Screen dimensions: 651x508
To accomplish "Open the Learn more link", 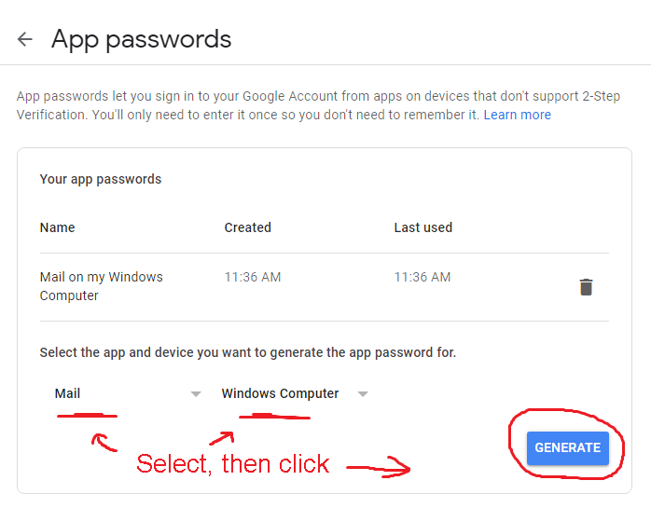I will tap(518, 115).
